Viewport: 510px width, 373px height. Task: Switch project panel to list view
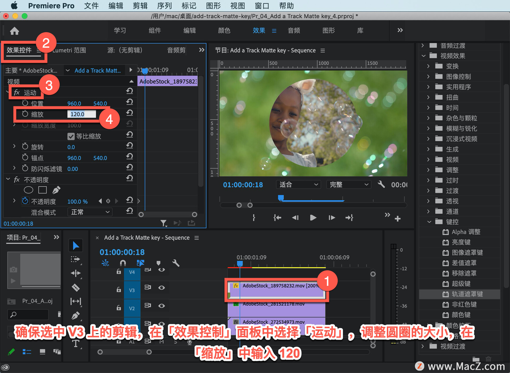[x=27, y=352]
